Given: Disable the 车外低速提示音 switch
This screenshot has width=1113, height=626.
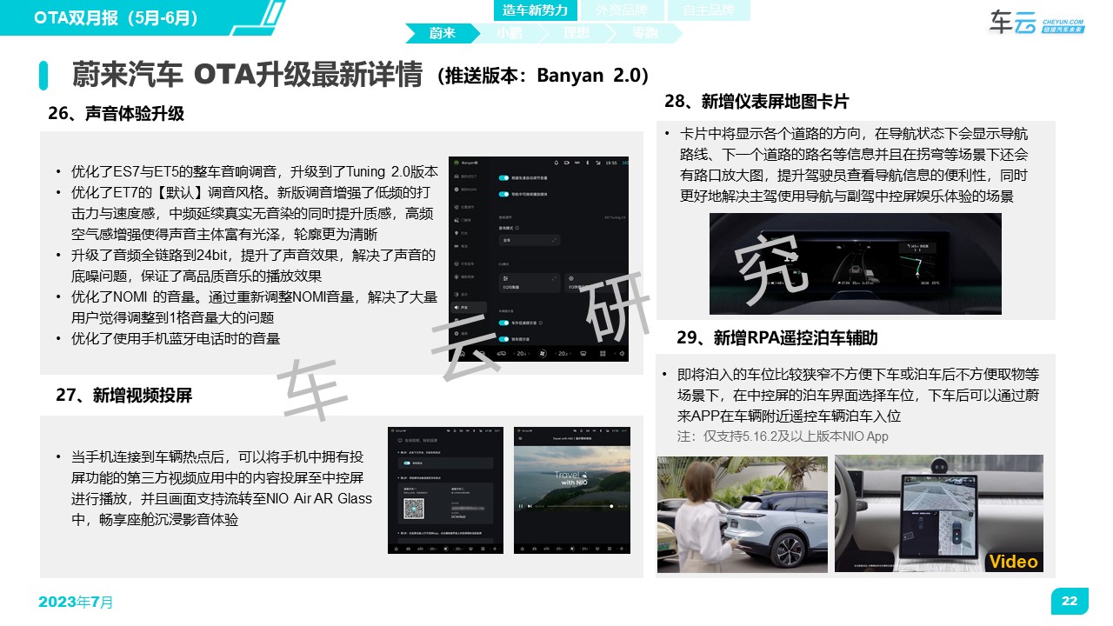Looking at the screenshot, I should (503, 323).
